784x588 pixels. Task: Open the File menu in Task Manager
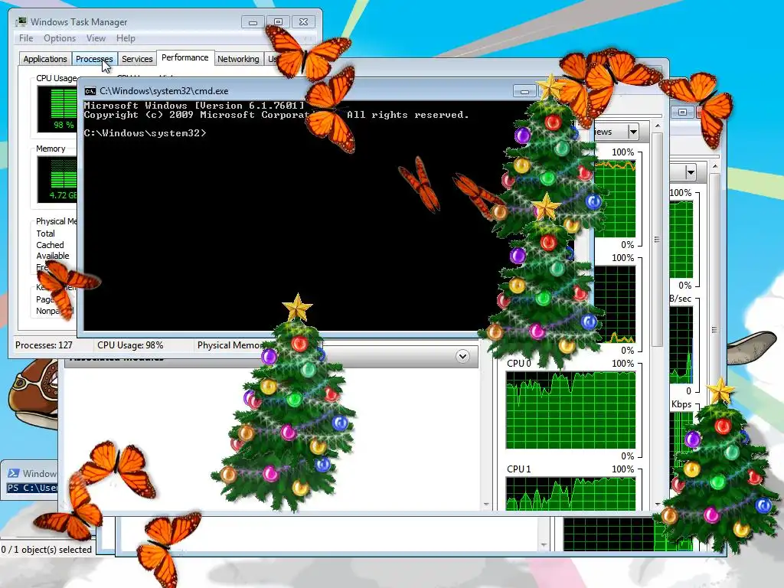tap(26, 38)
